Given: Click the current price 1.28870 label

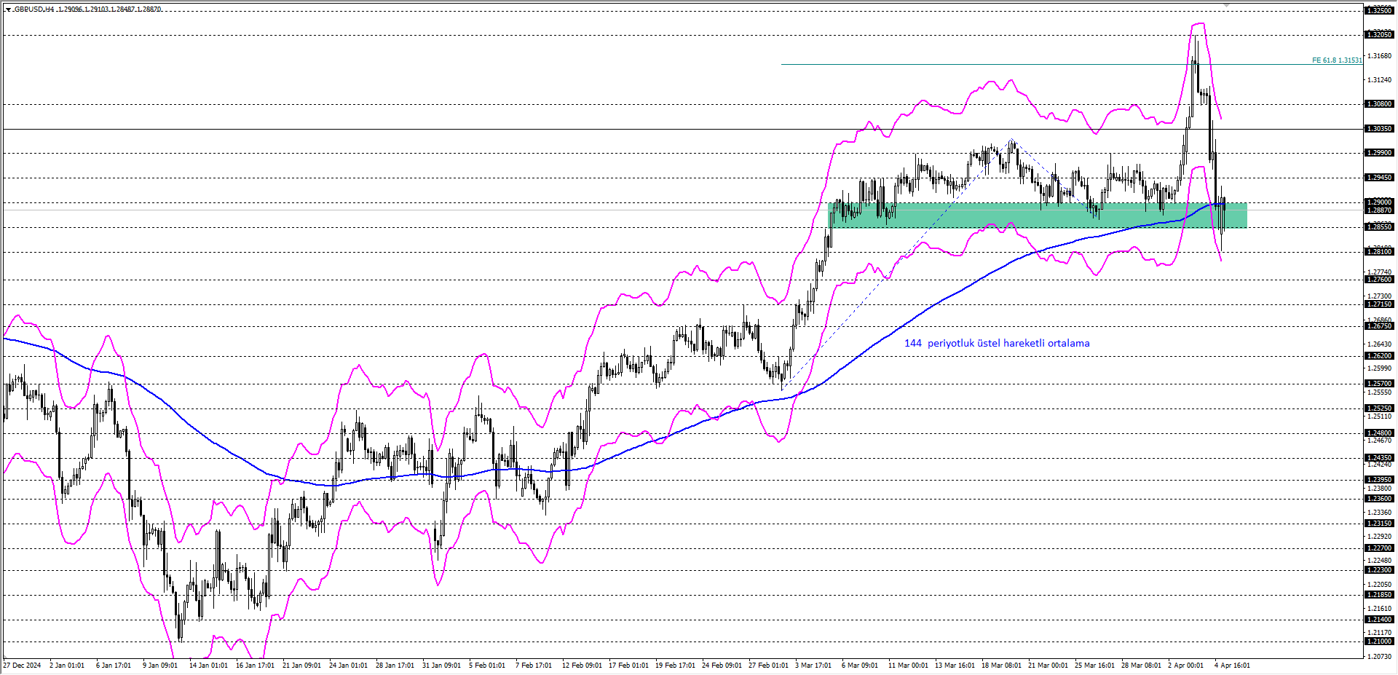Looking at the screenshot, I should pyautogui.click(x=1379, y=210).
